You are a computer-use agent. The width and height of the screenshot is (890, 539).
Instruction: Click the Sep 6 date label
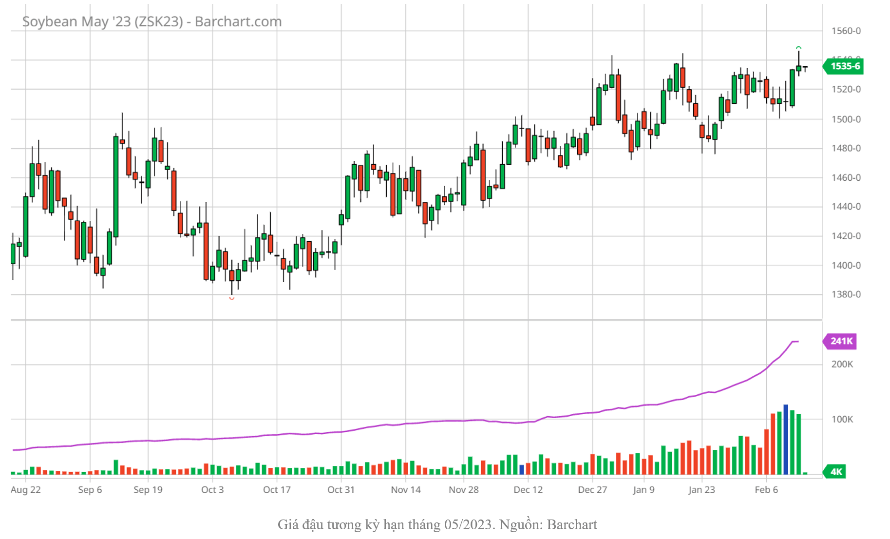(90, 490)
